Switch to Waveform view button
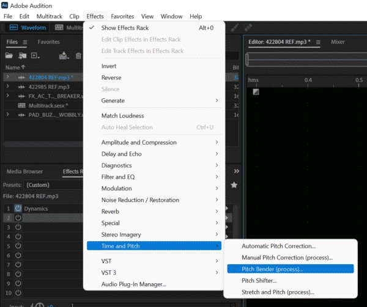 (28, 28)
